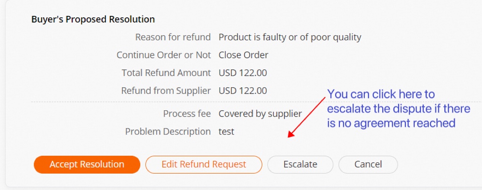
Task: Click the USD 122.00 Total Refund Amount value
Action: click(x=243, y=73)
